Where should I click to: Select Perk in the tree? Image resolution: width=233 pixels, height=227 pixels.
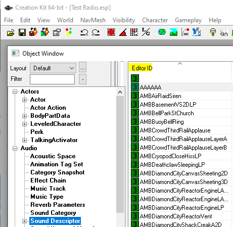[37, 132]
